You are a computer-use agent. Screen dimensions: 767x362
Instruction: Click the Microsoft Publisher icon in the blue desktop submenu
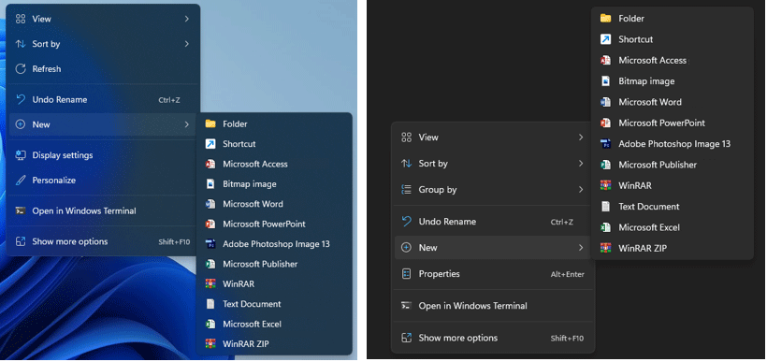coord(210,264)
